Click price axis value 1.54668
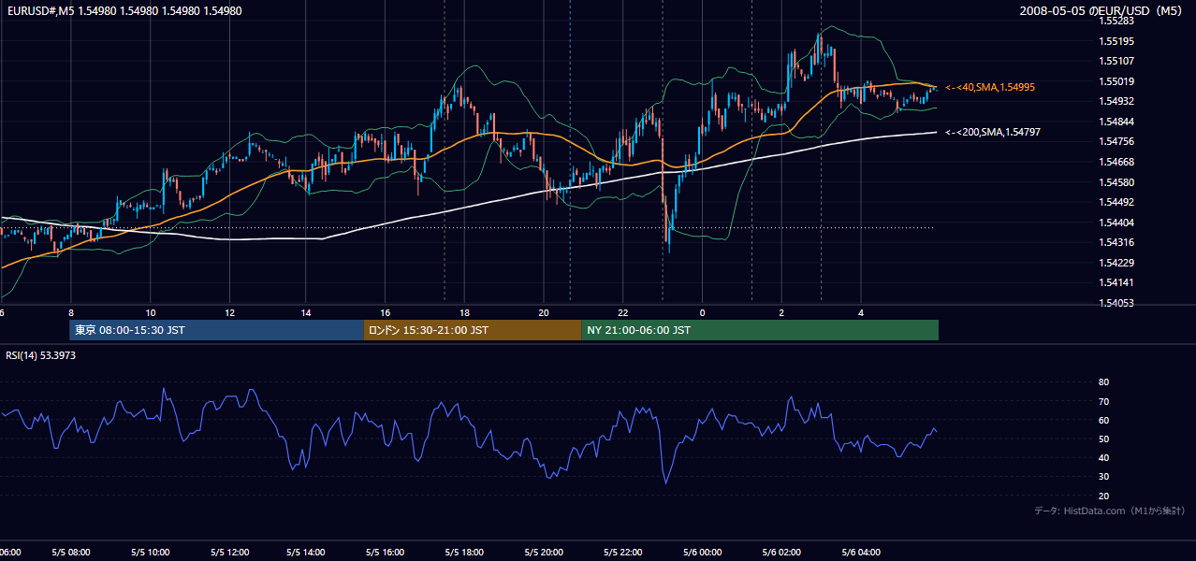The height and width of the screenshot is (561, 1196). (1118, 162)
